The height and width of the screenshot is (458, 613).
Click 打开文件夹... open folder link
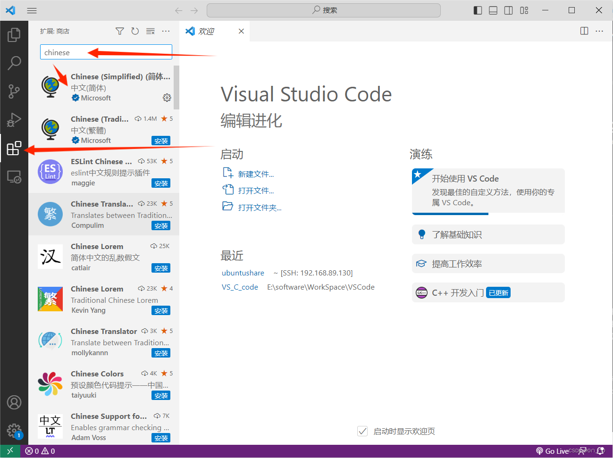(260, 208)
